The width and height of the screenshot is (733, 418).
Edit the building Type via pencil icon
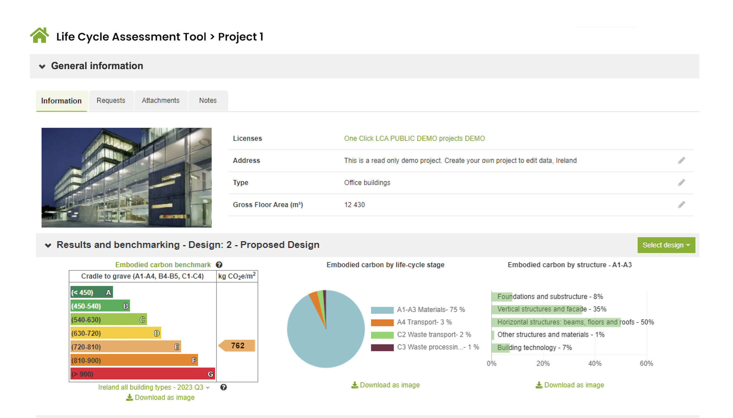(682, 182)
